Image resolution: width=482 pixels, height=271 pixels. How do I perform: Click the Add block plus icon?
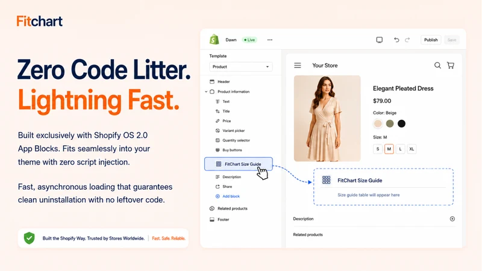218,196
